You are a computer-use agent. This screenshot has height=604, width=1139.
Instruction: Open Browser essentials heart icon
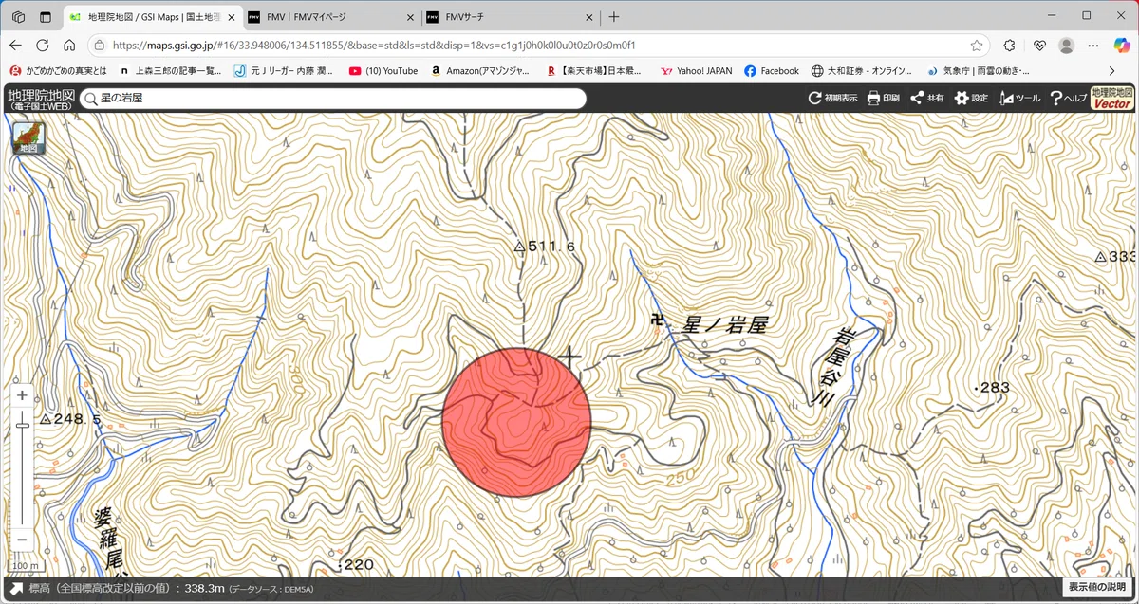click(x=1039, y=45)
